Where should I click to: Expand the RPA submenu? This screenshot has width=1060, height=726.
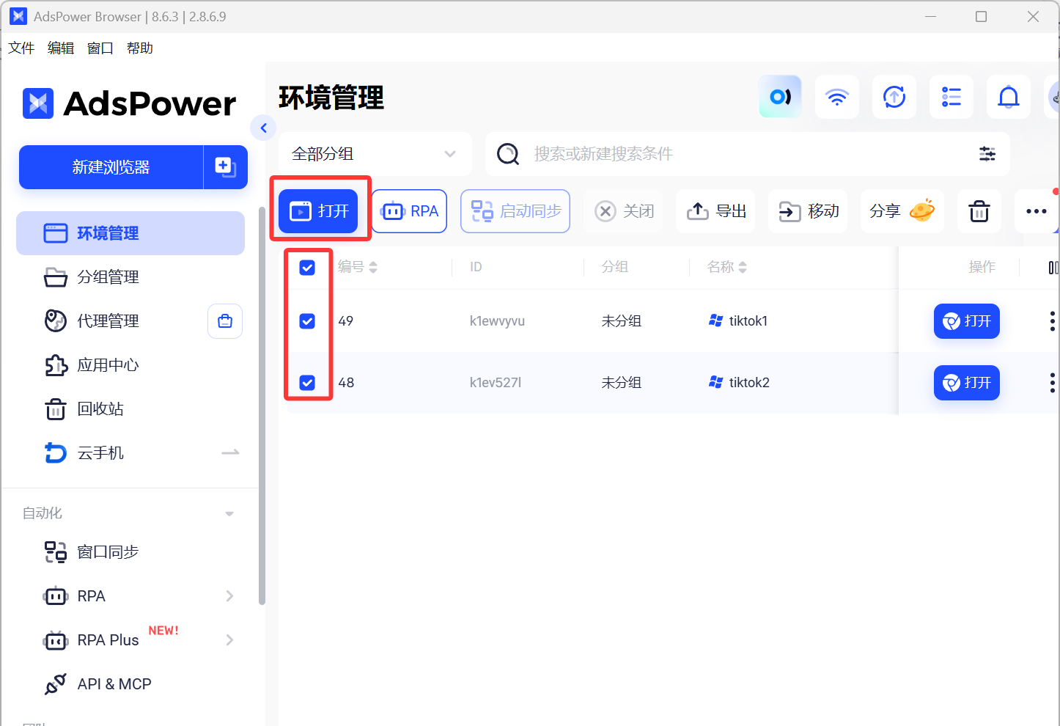pos(229,596)
